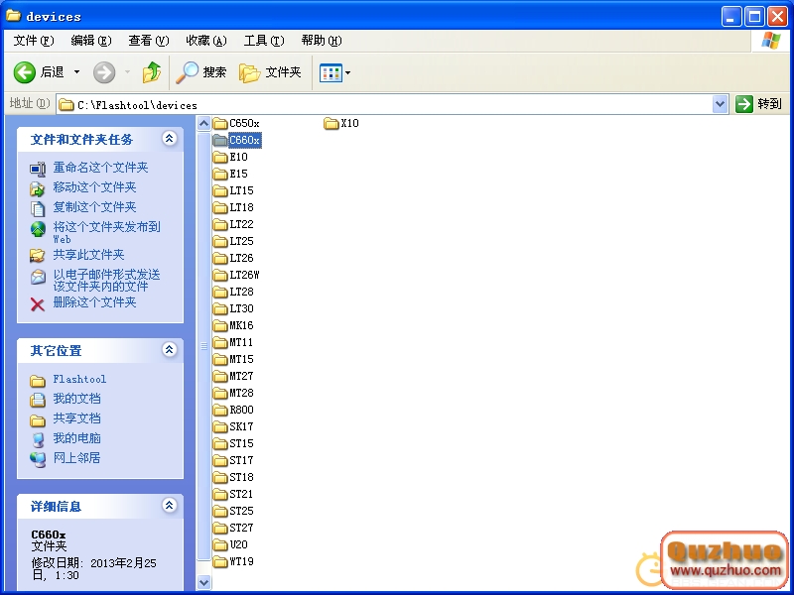Click the delete this folder (删除这个文件夹) link
This screenshot has height=595, width=794.
94,302
